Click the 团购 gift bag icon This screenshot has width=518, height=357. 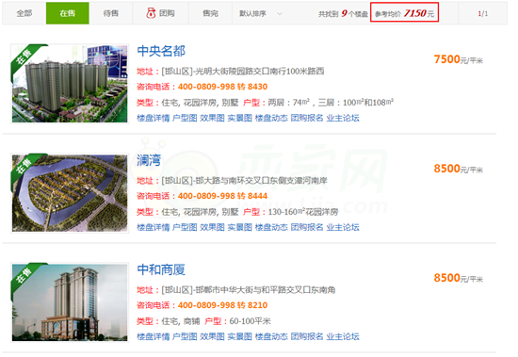pyautogui.click(x=151, y=13)
